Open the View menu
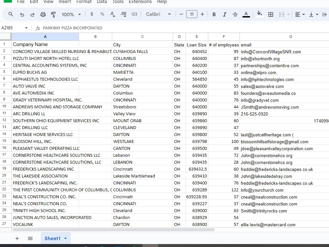The height and width of the screenshot is (247, 329). point(48,2)
